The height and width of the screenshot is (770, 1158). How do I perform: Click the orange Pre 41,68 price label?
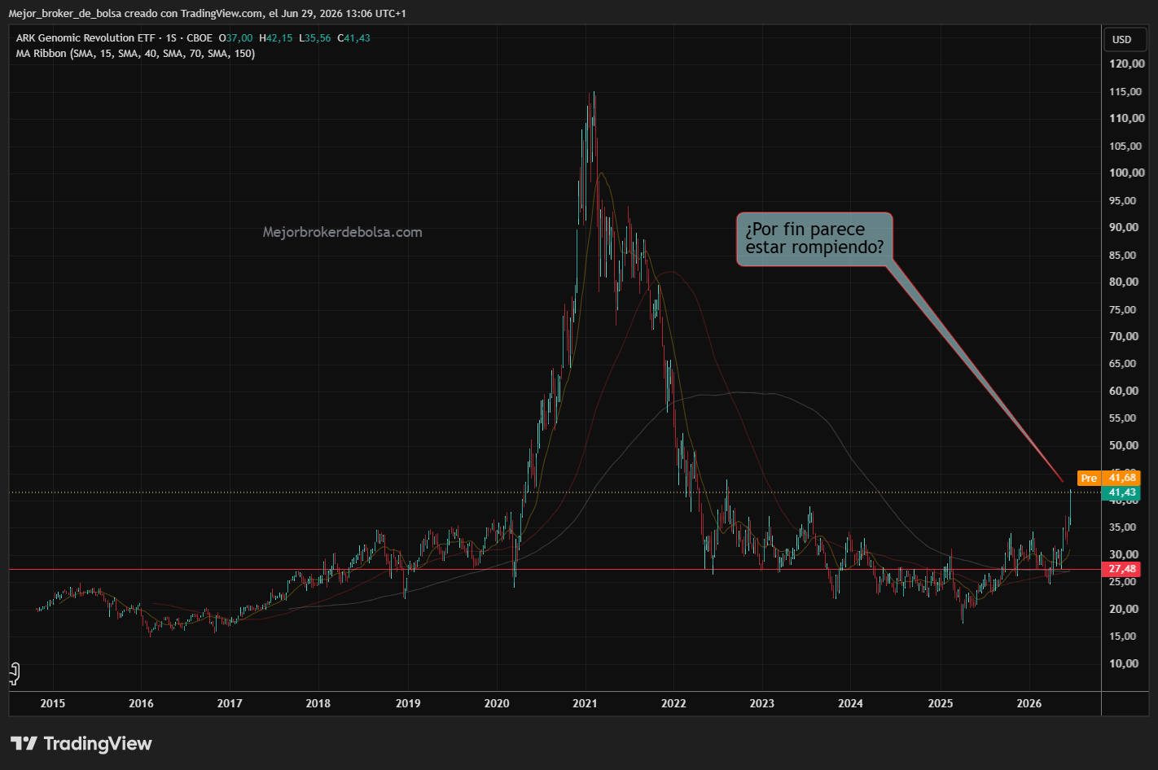click(1108, 478)
